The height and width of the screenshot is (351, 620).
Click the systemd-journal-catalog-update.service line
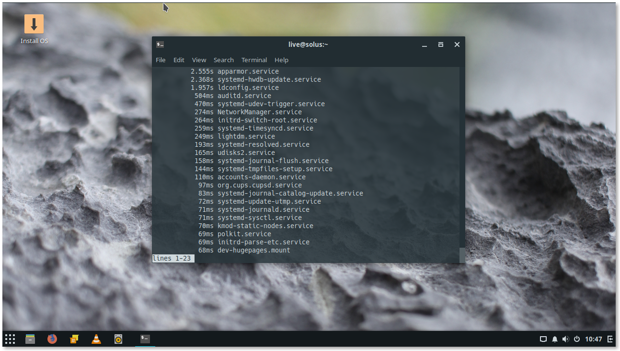point(281,193)
